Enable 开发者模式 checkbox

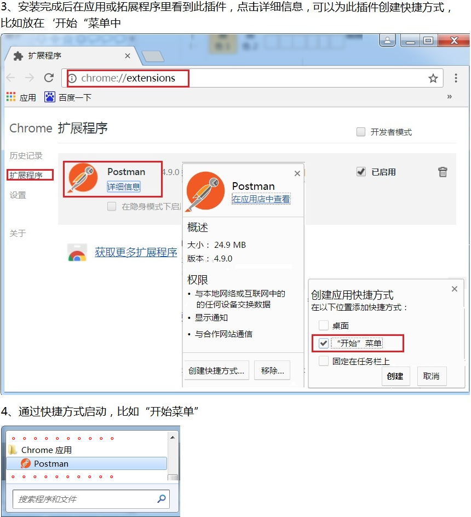click(361, 132)
